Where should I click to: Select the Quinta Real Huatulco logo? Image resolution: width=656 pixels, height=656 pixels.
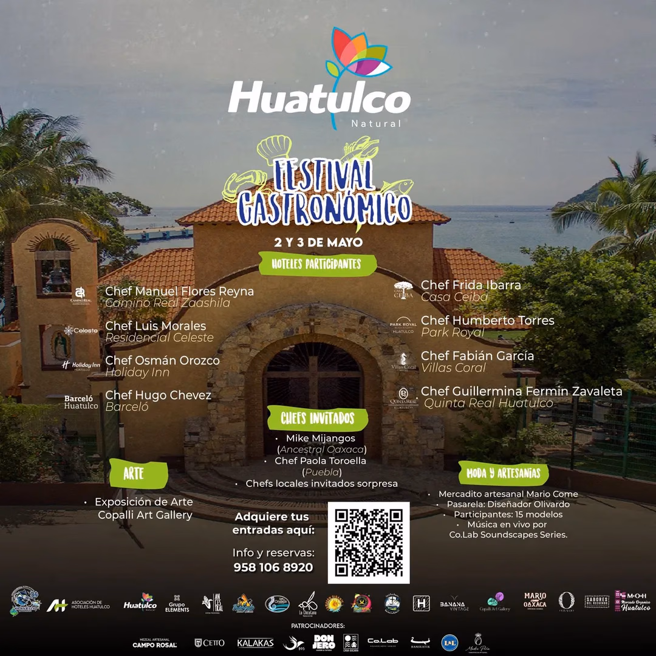tap(403, 398)
